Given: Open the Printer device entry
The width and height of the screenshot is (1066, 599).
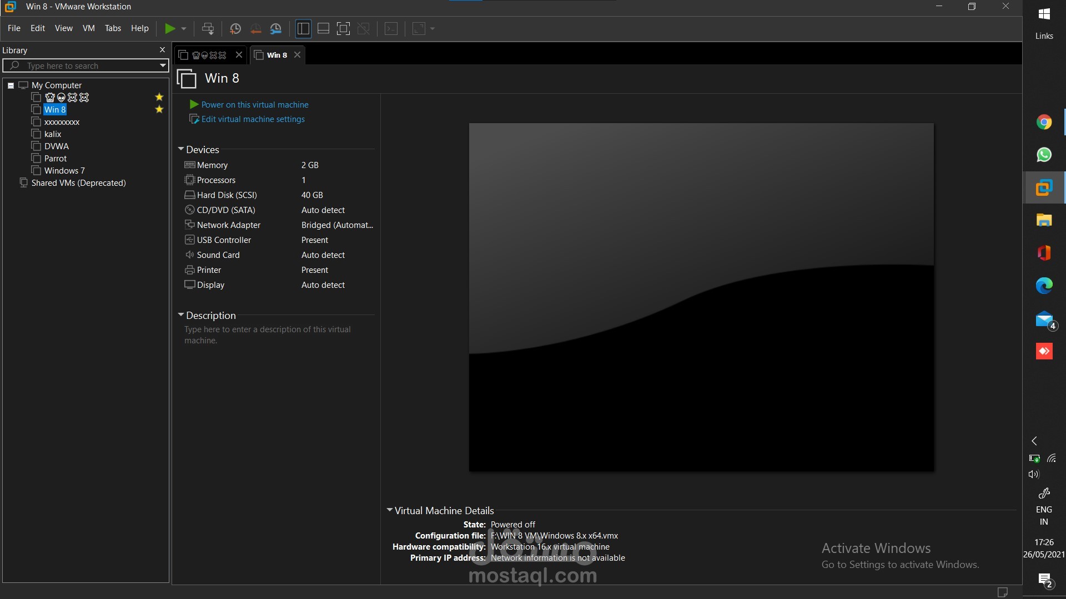Looking at the screenshot, I should pyautogui.click(x=279, y=270).
